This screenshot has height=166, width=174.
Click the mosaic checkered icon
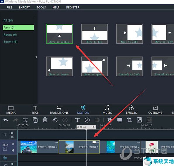pyautogui.click(x=139, y=120)
